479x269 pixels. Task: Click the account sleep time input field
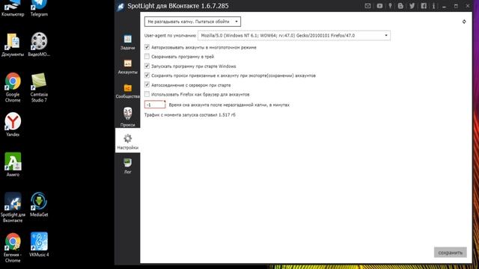[x=155, y=105]
